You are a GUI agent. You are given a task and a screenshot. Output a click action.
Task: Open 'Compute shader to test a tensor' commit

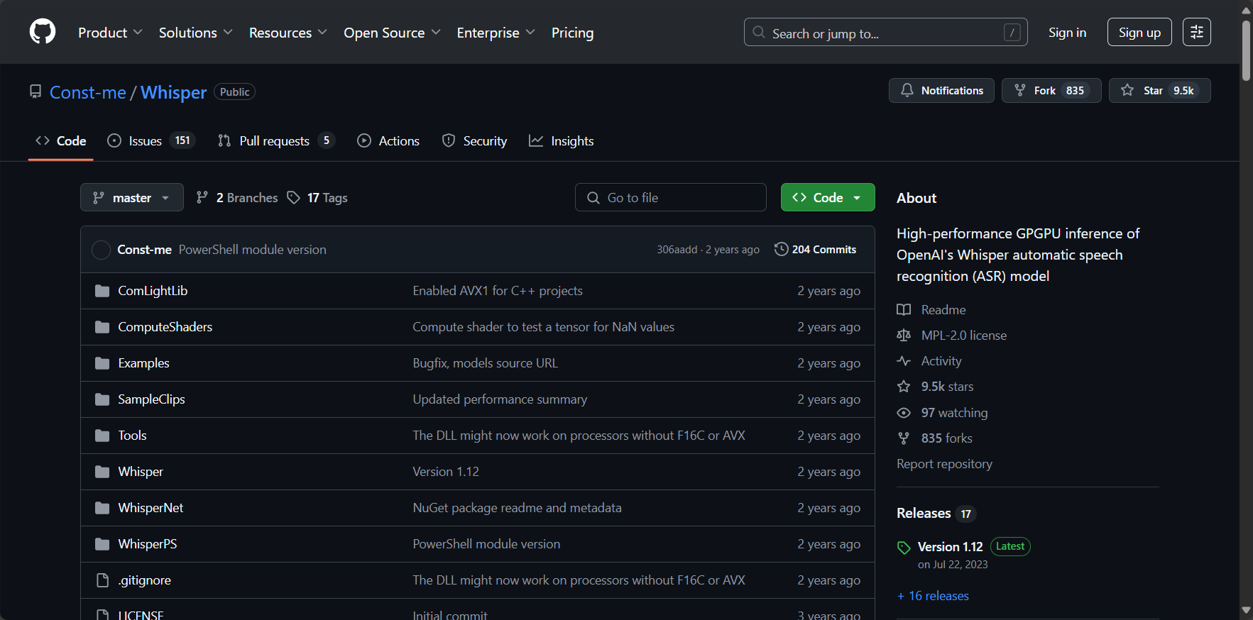click(x=544, y=327)
